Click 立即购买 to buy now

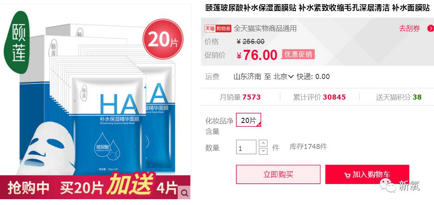[x=278, y=175]
